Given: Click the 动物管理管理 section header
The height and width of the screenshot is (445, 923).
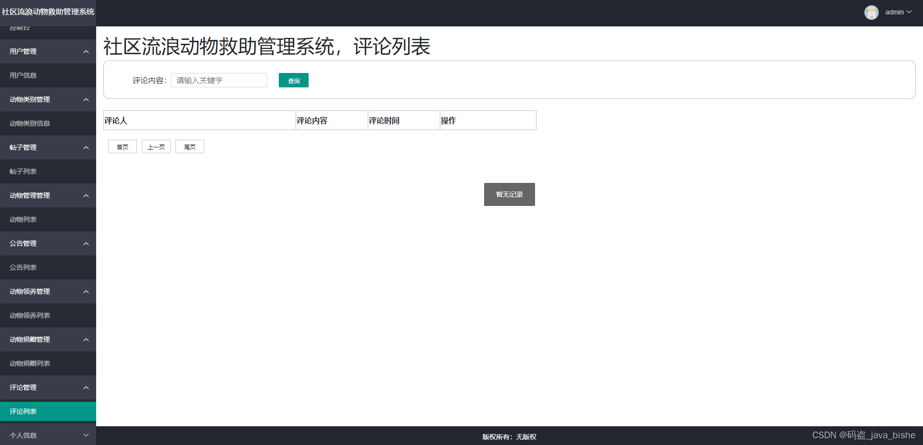Looking at the screenshot, I should click(48, 195).
